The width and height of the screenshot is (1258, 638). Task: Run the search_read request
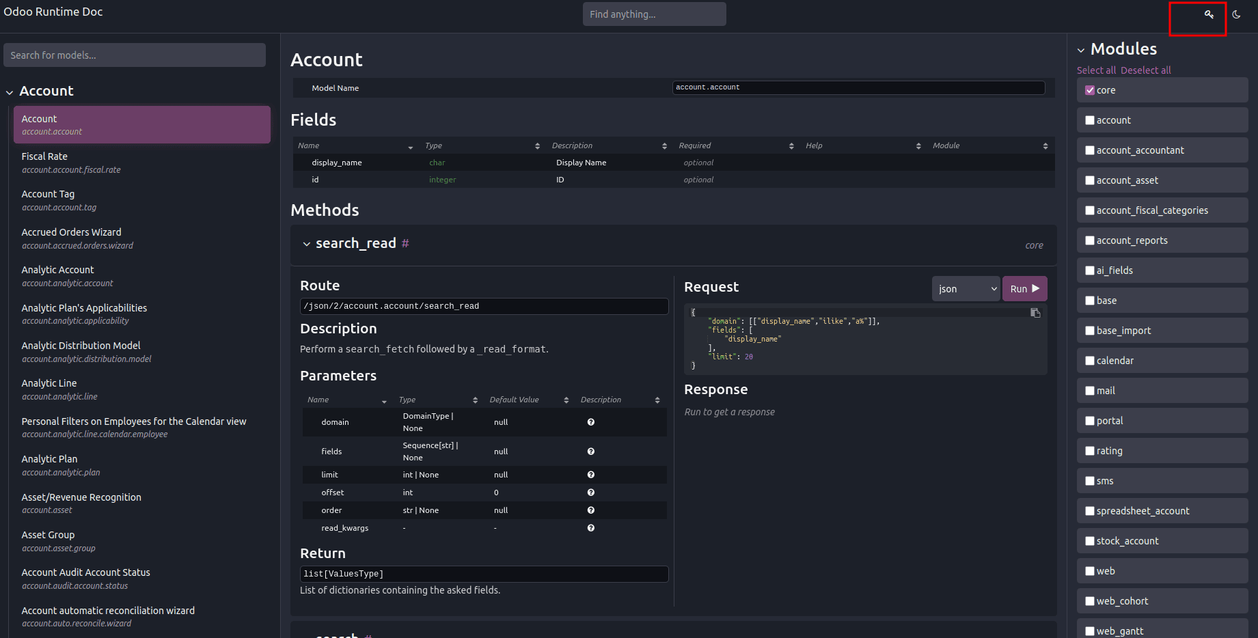click(x=1024, y=289)
